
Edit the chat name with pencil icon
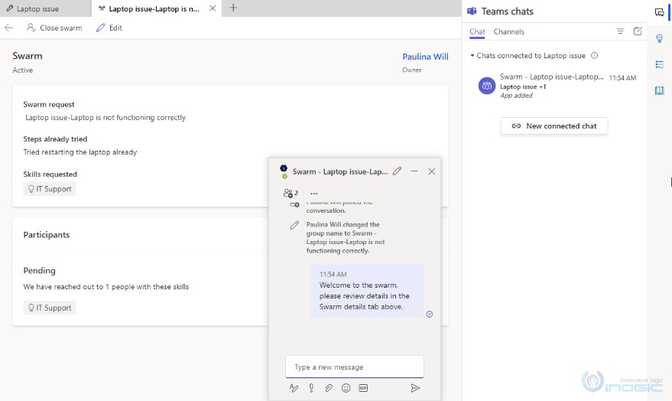pos(398,171)
